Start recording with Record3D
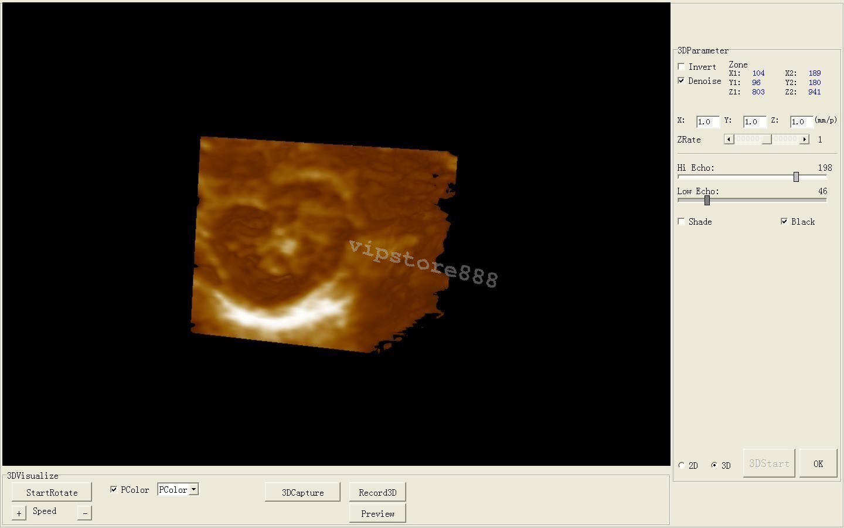 pyautogui.click(x=377, y=492)
